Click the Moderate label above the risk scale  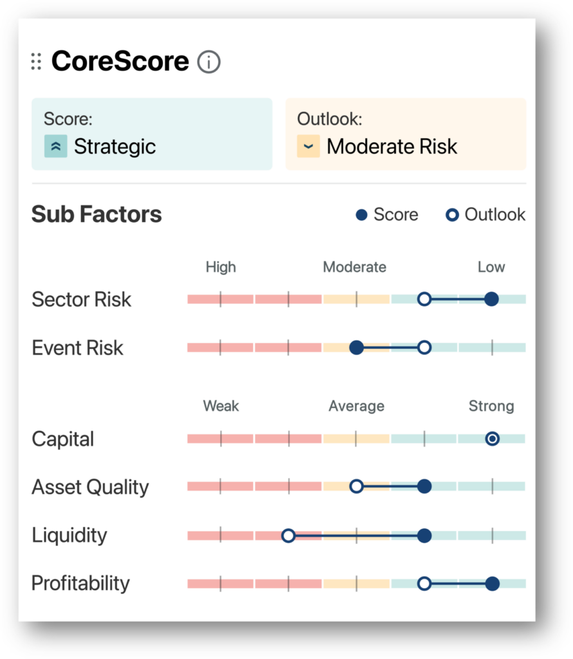click(x=354, y=266)
